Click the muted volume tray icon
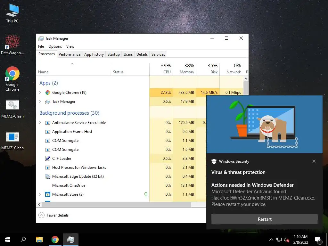328x246 pixels. point(287,240)
